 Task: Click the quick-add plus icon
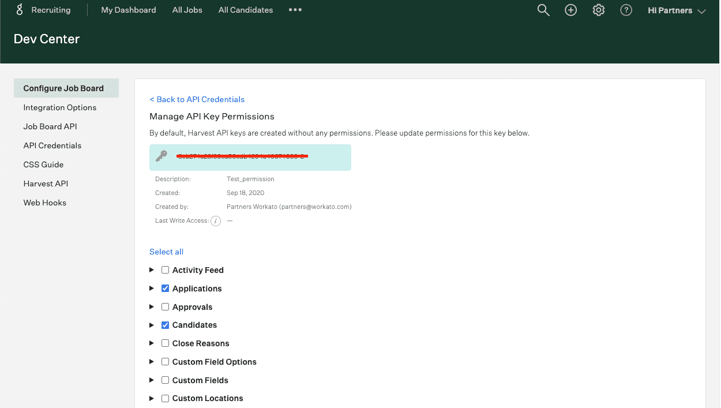pyautogui.click(x=570, y=10)
